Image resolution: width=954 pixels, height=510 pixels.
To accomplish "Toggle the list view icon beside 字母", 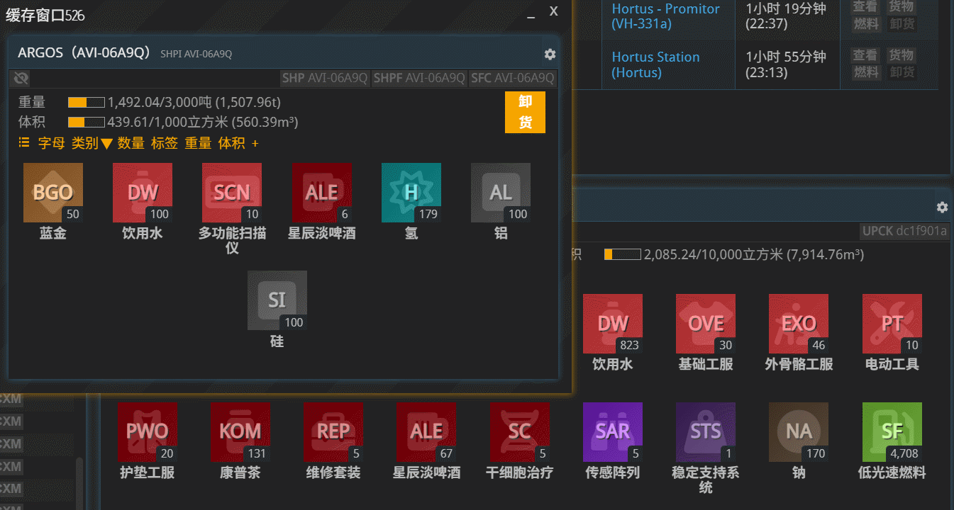I will coord(24,143).
